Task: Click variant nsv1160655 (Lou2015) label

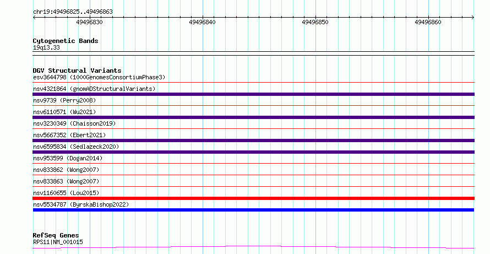Action: coord(66,193)
